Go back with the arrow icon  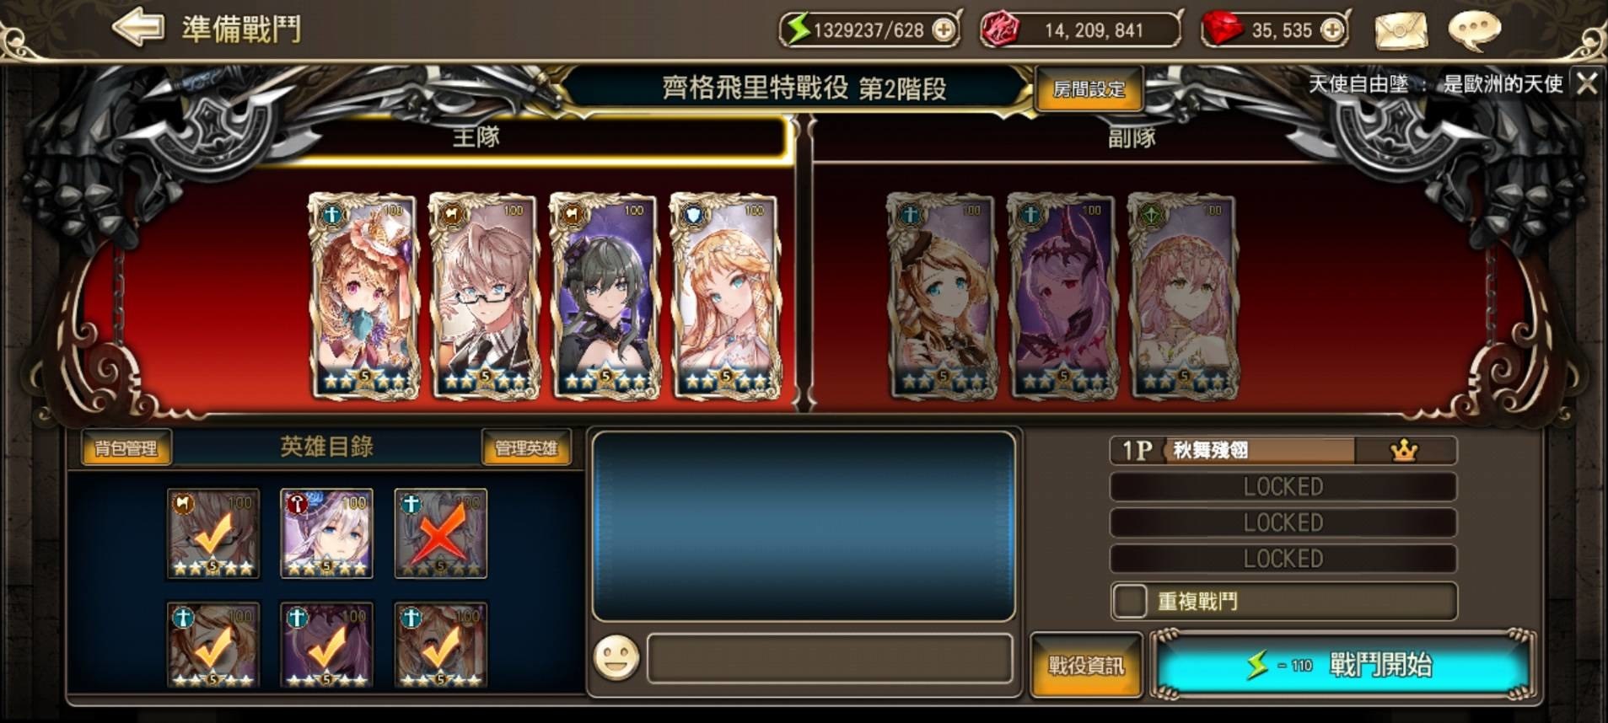[x=138, y=28]
